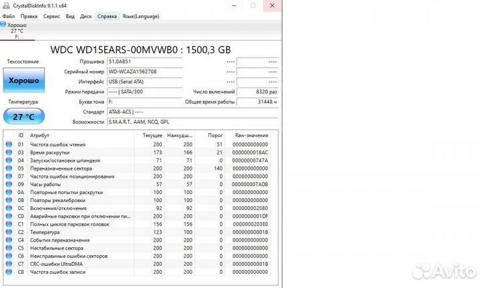Click status icon for 07 Частота ошибок позиционирования
Viewport: 484px width, 288px height.
pyautogui.click(x=9, y=177)
